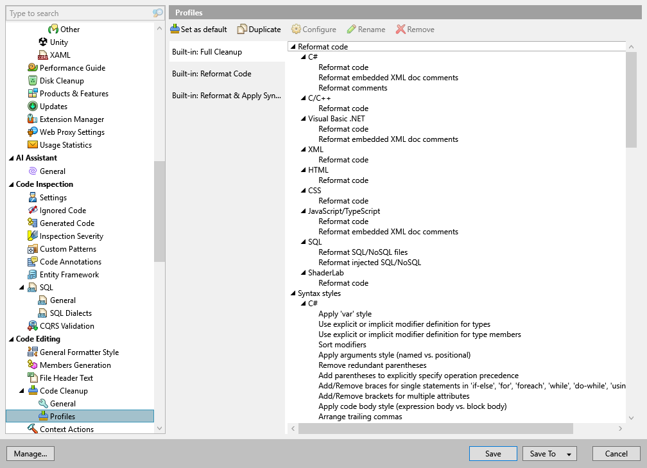The height and width of the screenshot is (468, 647).
Task: Select the Rename icon in the toolbar
Action: [x=352, y=29]
